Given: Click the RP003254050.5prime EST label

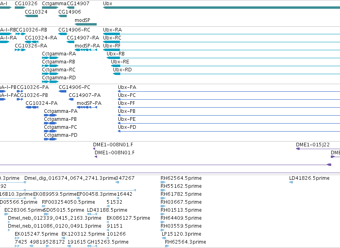Looking at the screenshot, I should pyautogui.click(x=69, y=202).
